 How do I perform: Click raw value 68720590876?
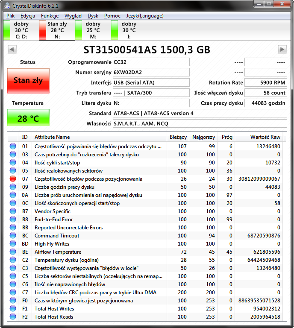click(x=264, y=236)
